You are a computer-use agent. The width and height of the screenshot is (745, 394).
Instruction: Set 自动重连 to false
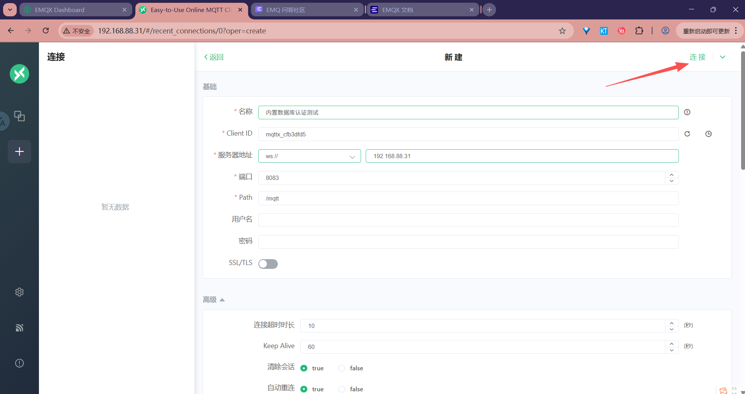coord(342,389)
